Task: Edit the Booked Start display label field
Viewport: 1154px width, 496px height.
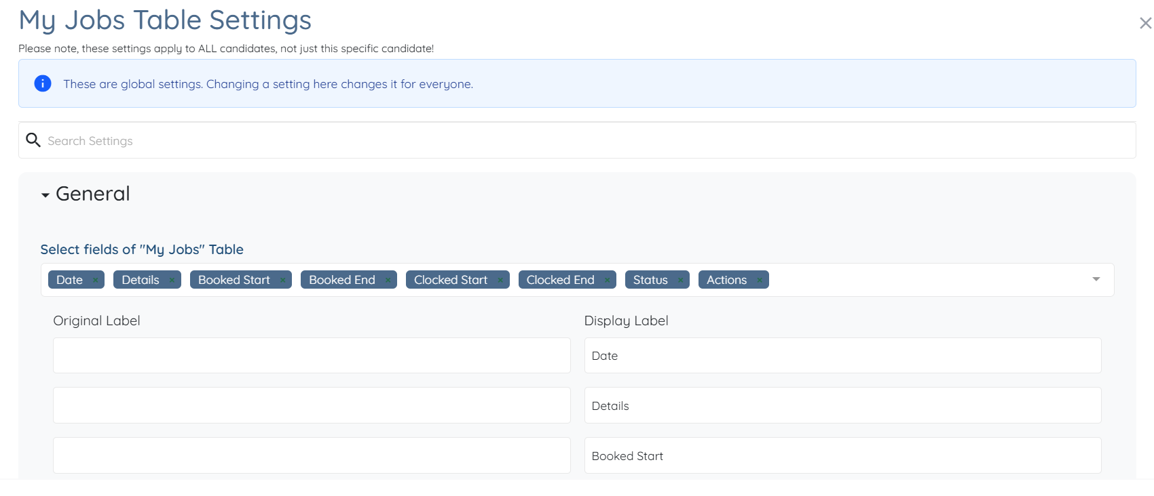Action: pyautogui.click(x=842, y=455)
